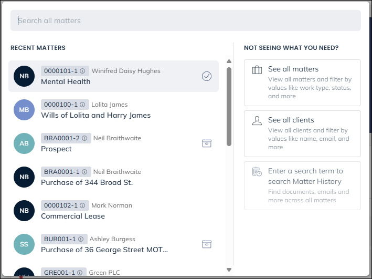Click the scroll-down arrow of the matters list
The image size is (372, 279).
(x=229, y=270)
